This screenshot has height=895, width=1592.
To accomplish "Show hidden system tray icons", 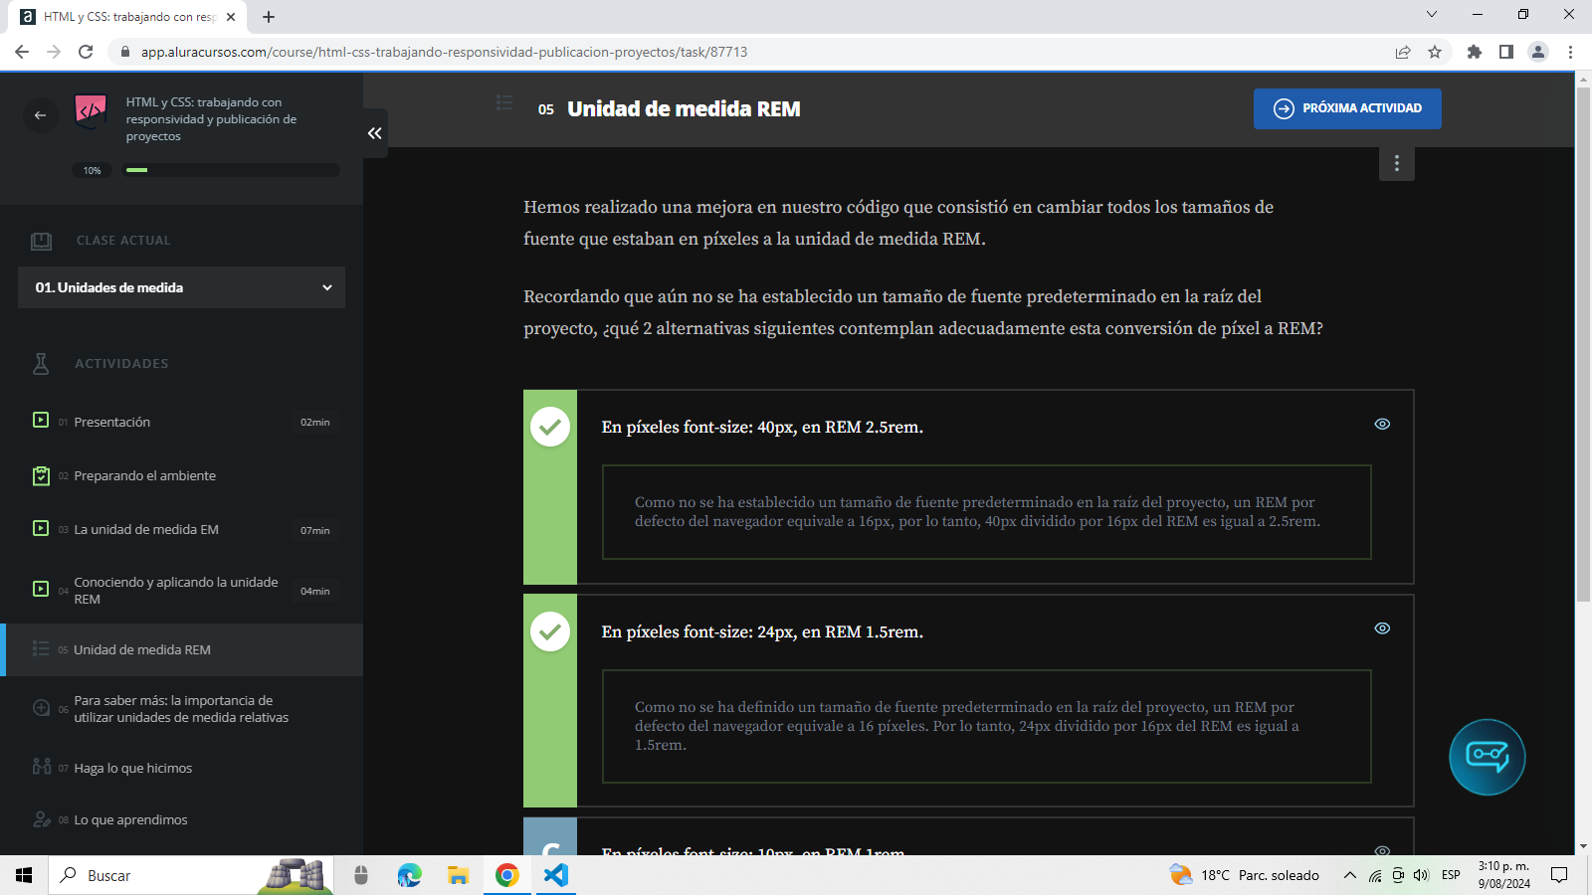I will point(1349,875).
